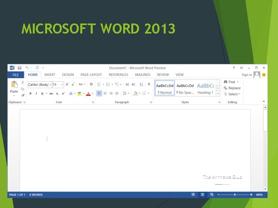This screenshot has height=208, width=278.
Task: Click Numbering list icon
Action: click(x=108, y=84)
